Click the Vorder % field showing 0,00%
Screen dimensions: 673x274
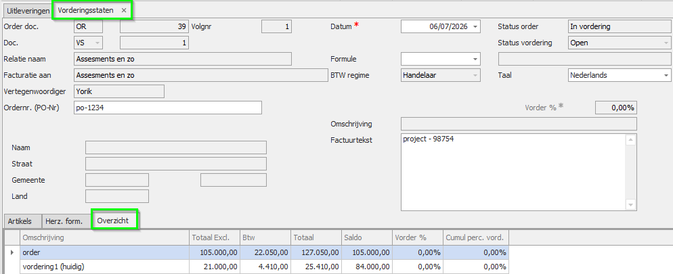pyautogui.click(x=616, y=108)
